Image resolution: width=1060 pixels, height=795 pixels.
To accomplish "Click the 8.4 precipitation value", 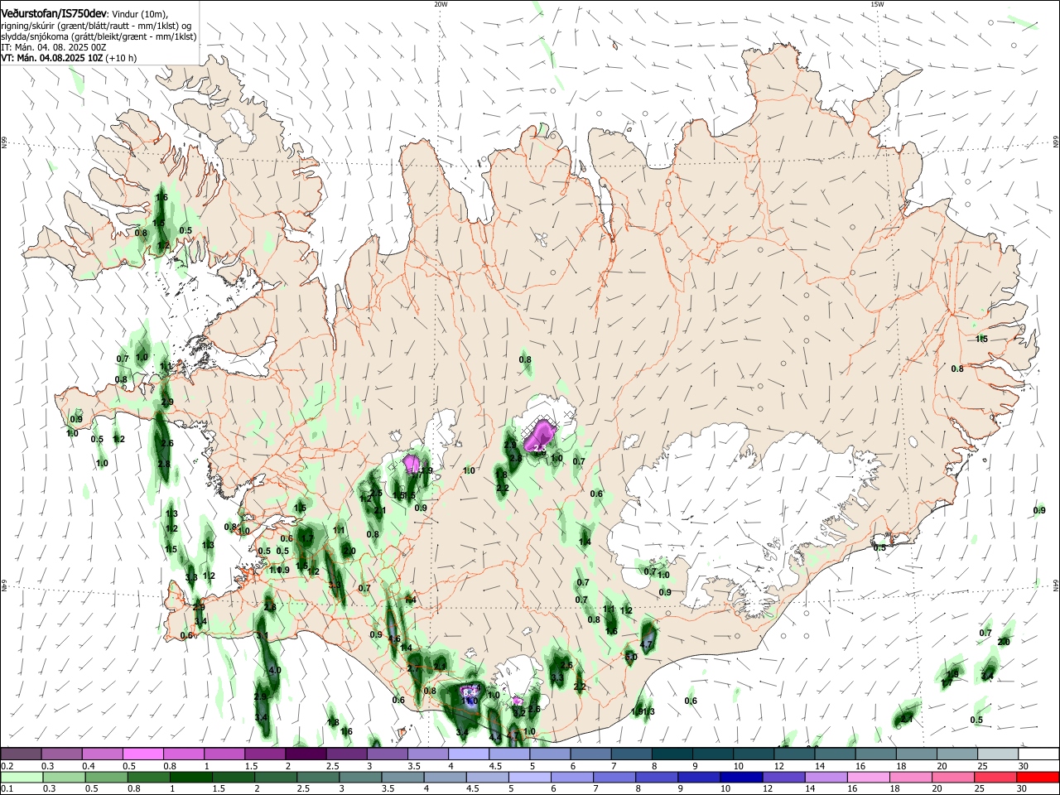I will pyautogui.click(x=470, y=692).
